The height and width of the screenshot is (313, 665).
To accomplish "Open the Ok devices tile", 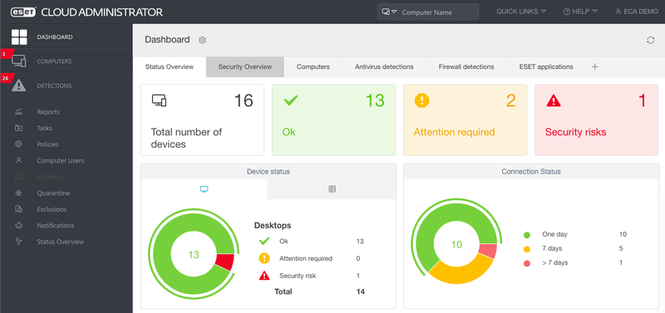I will [334, 120].
